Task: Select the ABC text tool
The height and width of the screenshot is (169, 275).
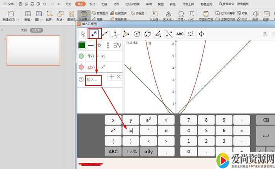Action: (180, 34)
